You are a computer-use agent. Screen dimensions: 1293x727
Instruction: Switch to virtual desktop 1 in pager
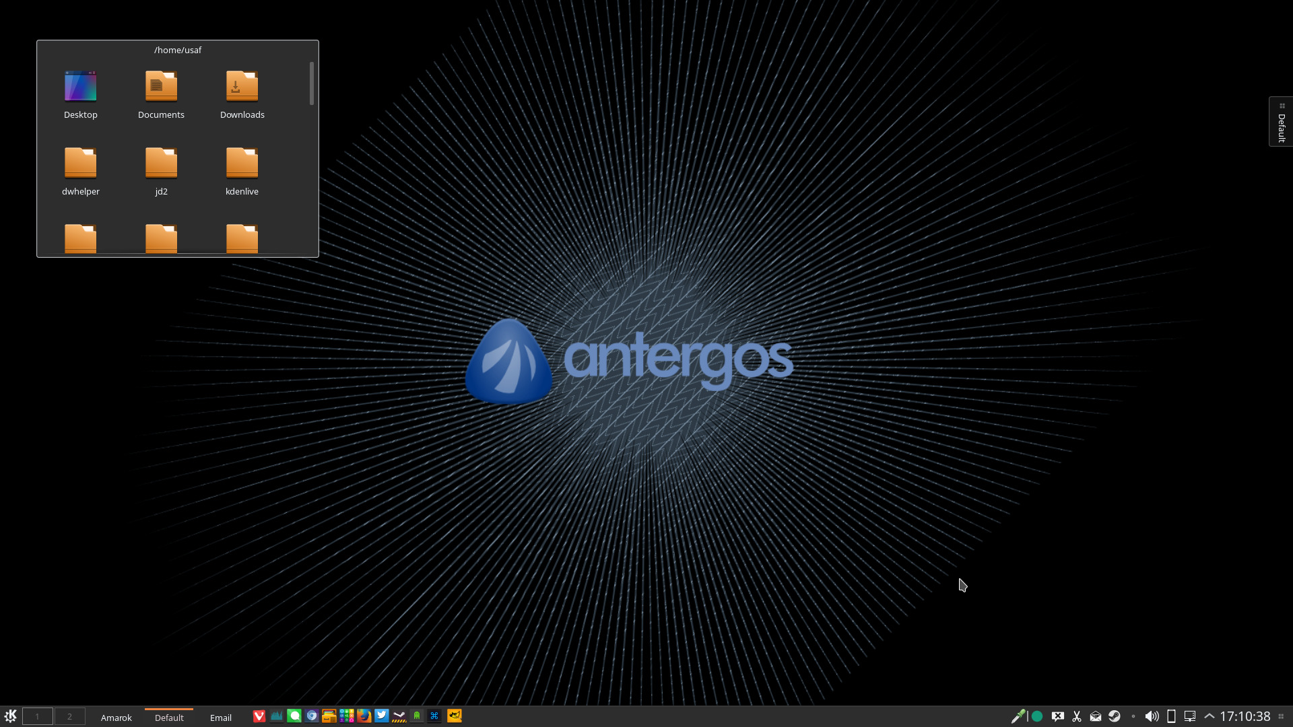[x=38, y=716]
